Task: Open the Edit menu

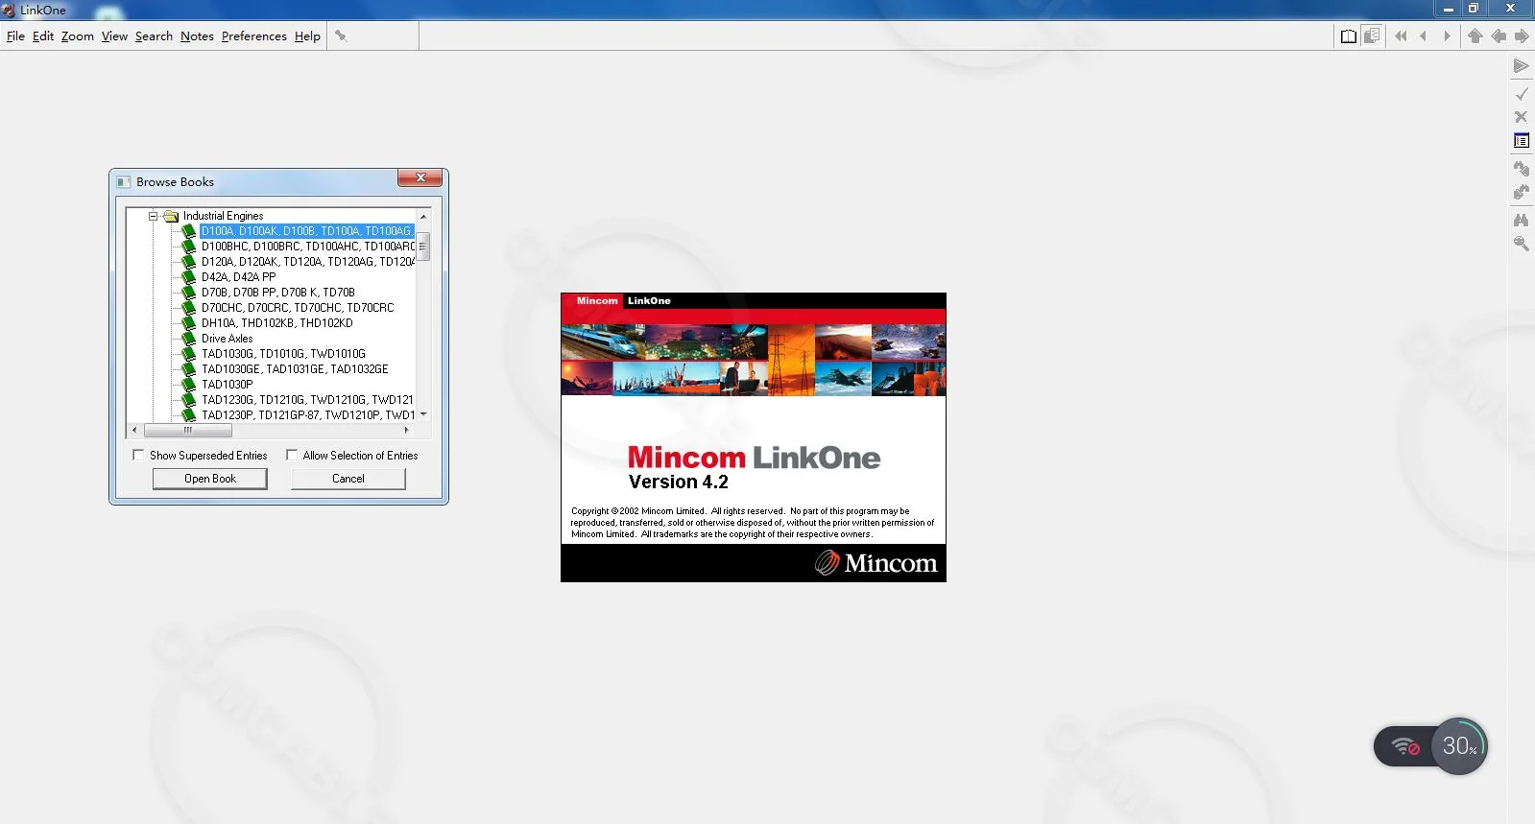Action: 43,36
